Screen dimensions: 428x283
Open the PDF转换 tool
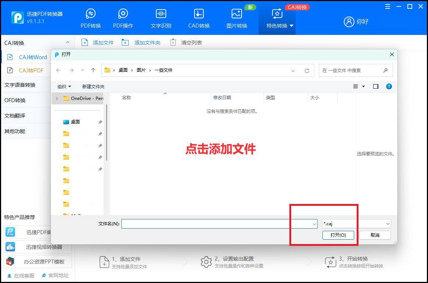pyautogui.click(x=90, y=17)
